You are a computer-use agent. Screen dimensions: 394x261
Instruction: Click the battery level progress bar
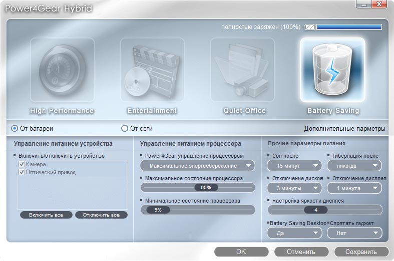click(349, 27)
